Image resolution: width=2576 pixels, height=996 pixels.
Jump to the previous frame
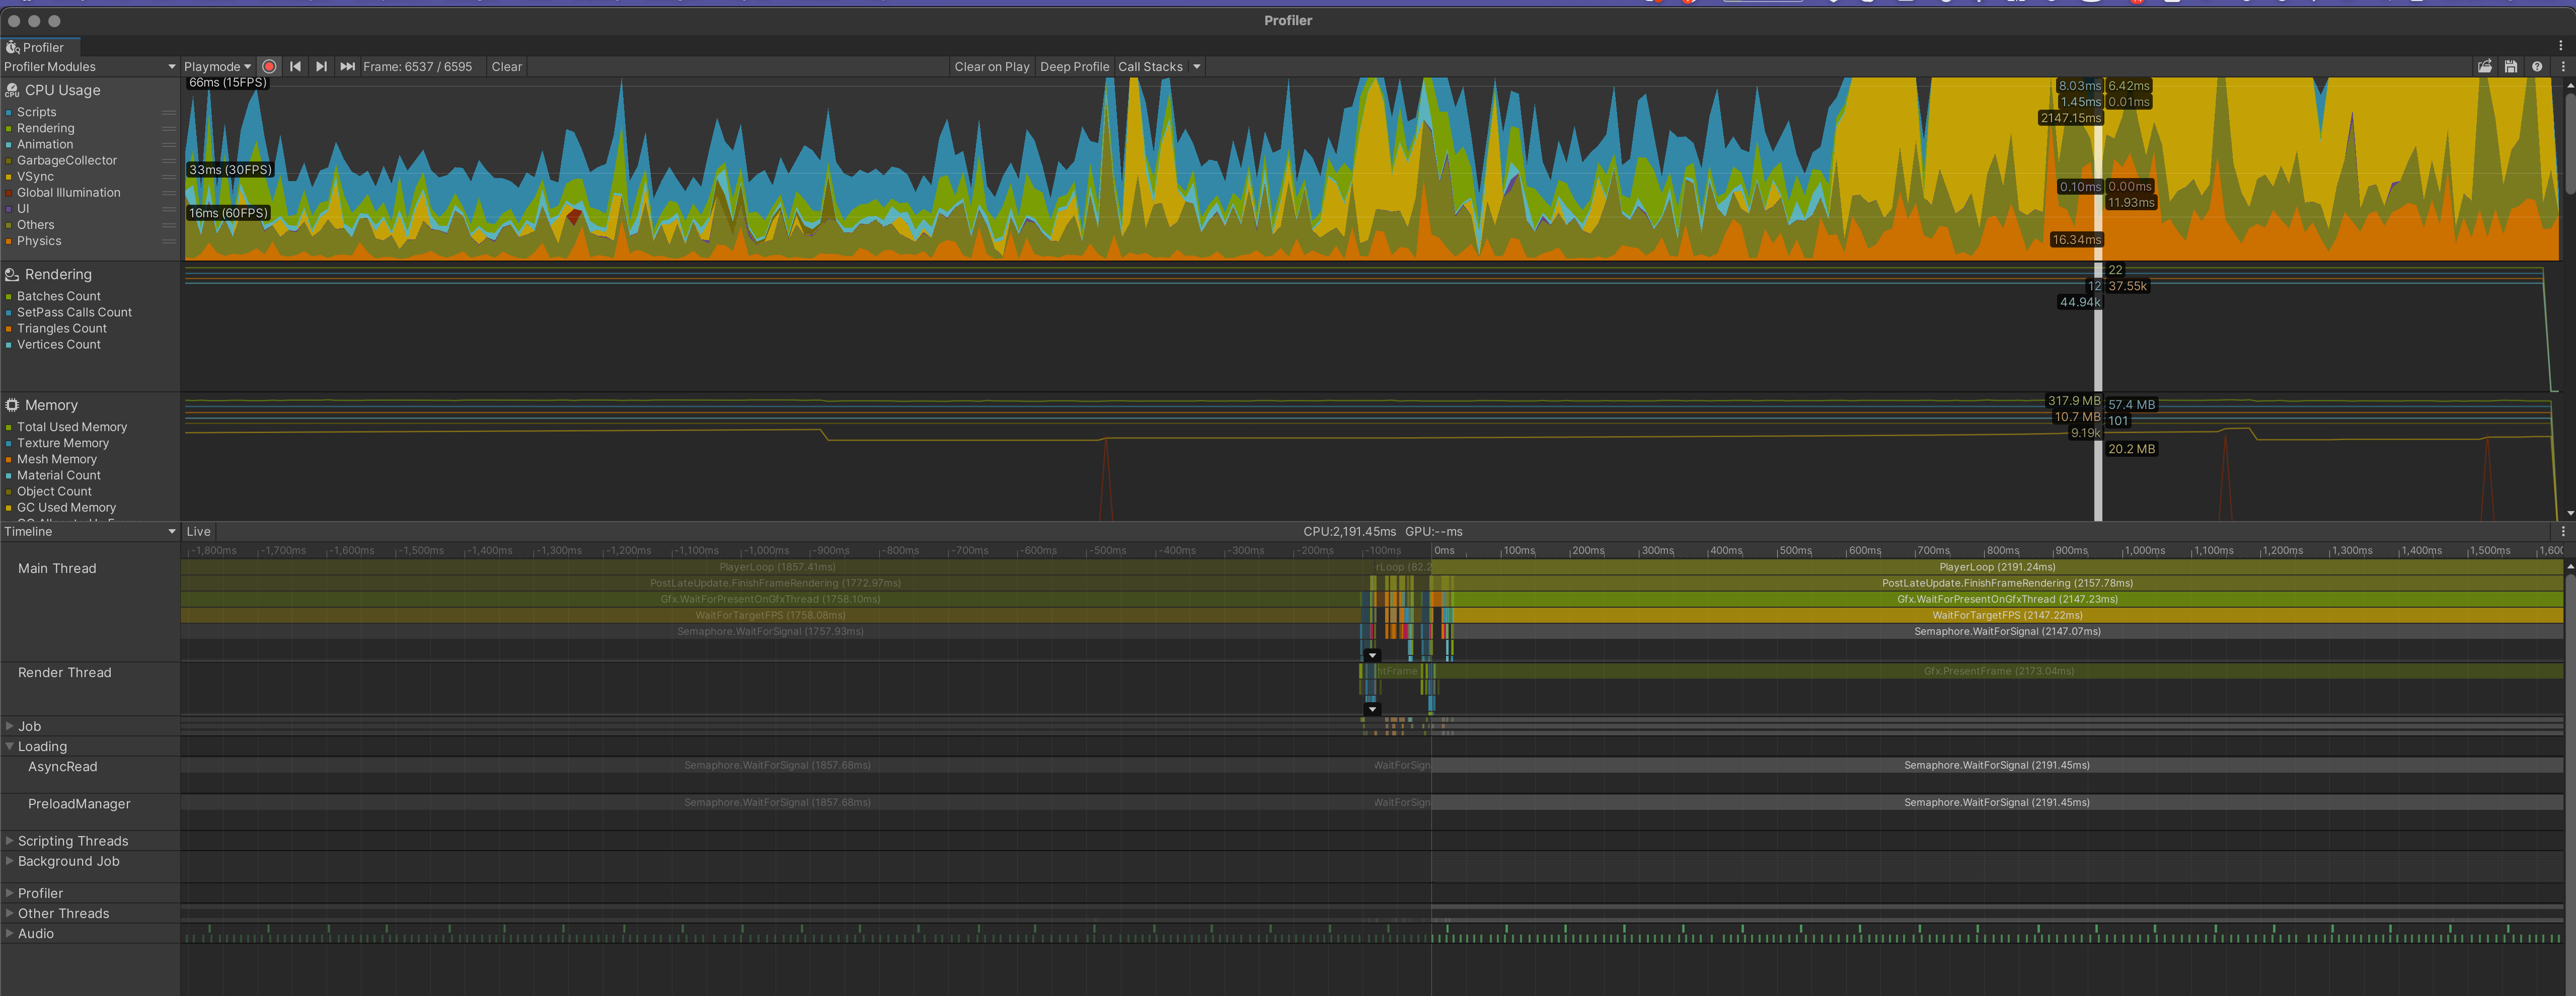point(295,67)
